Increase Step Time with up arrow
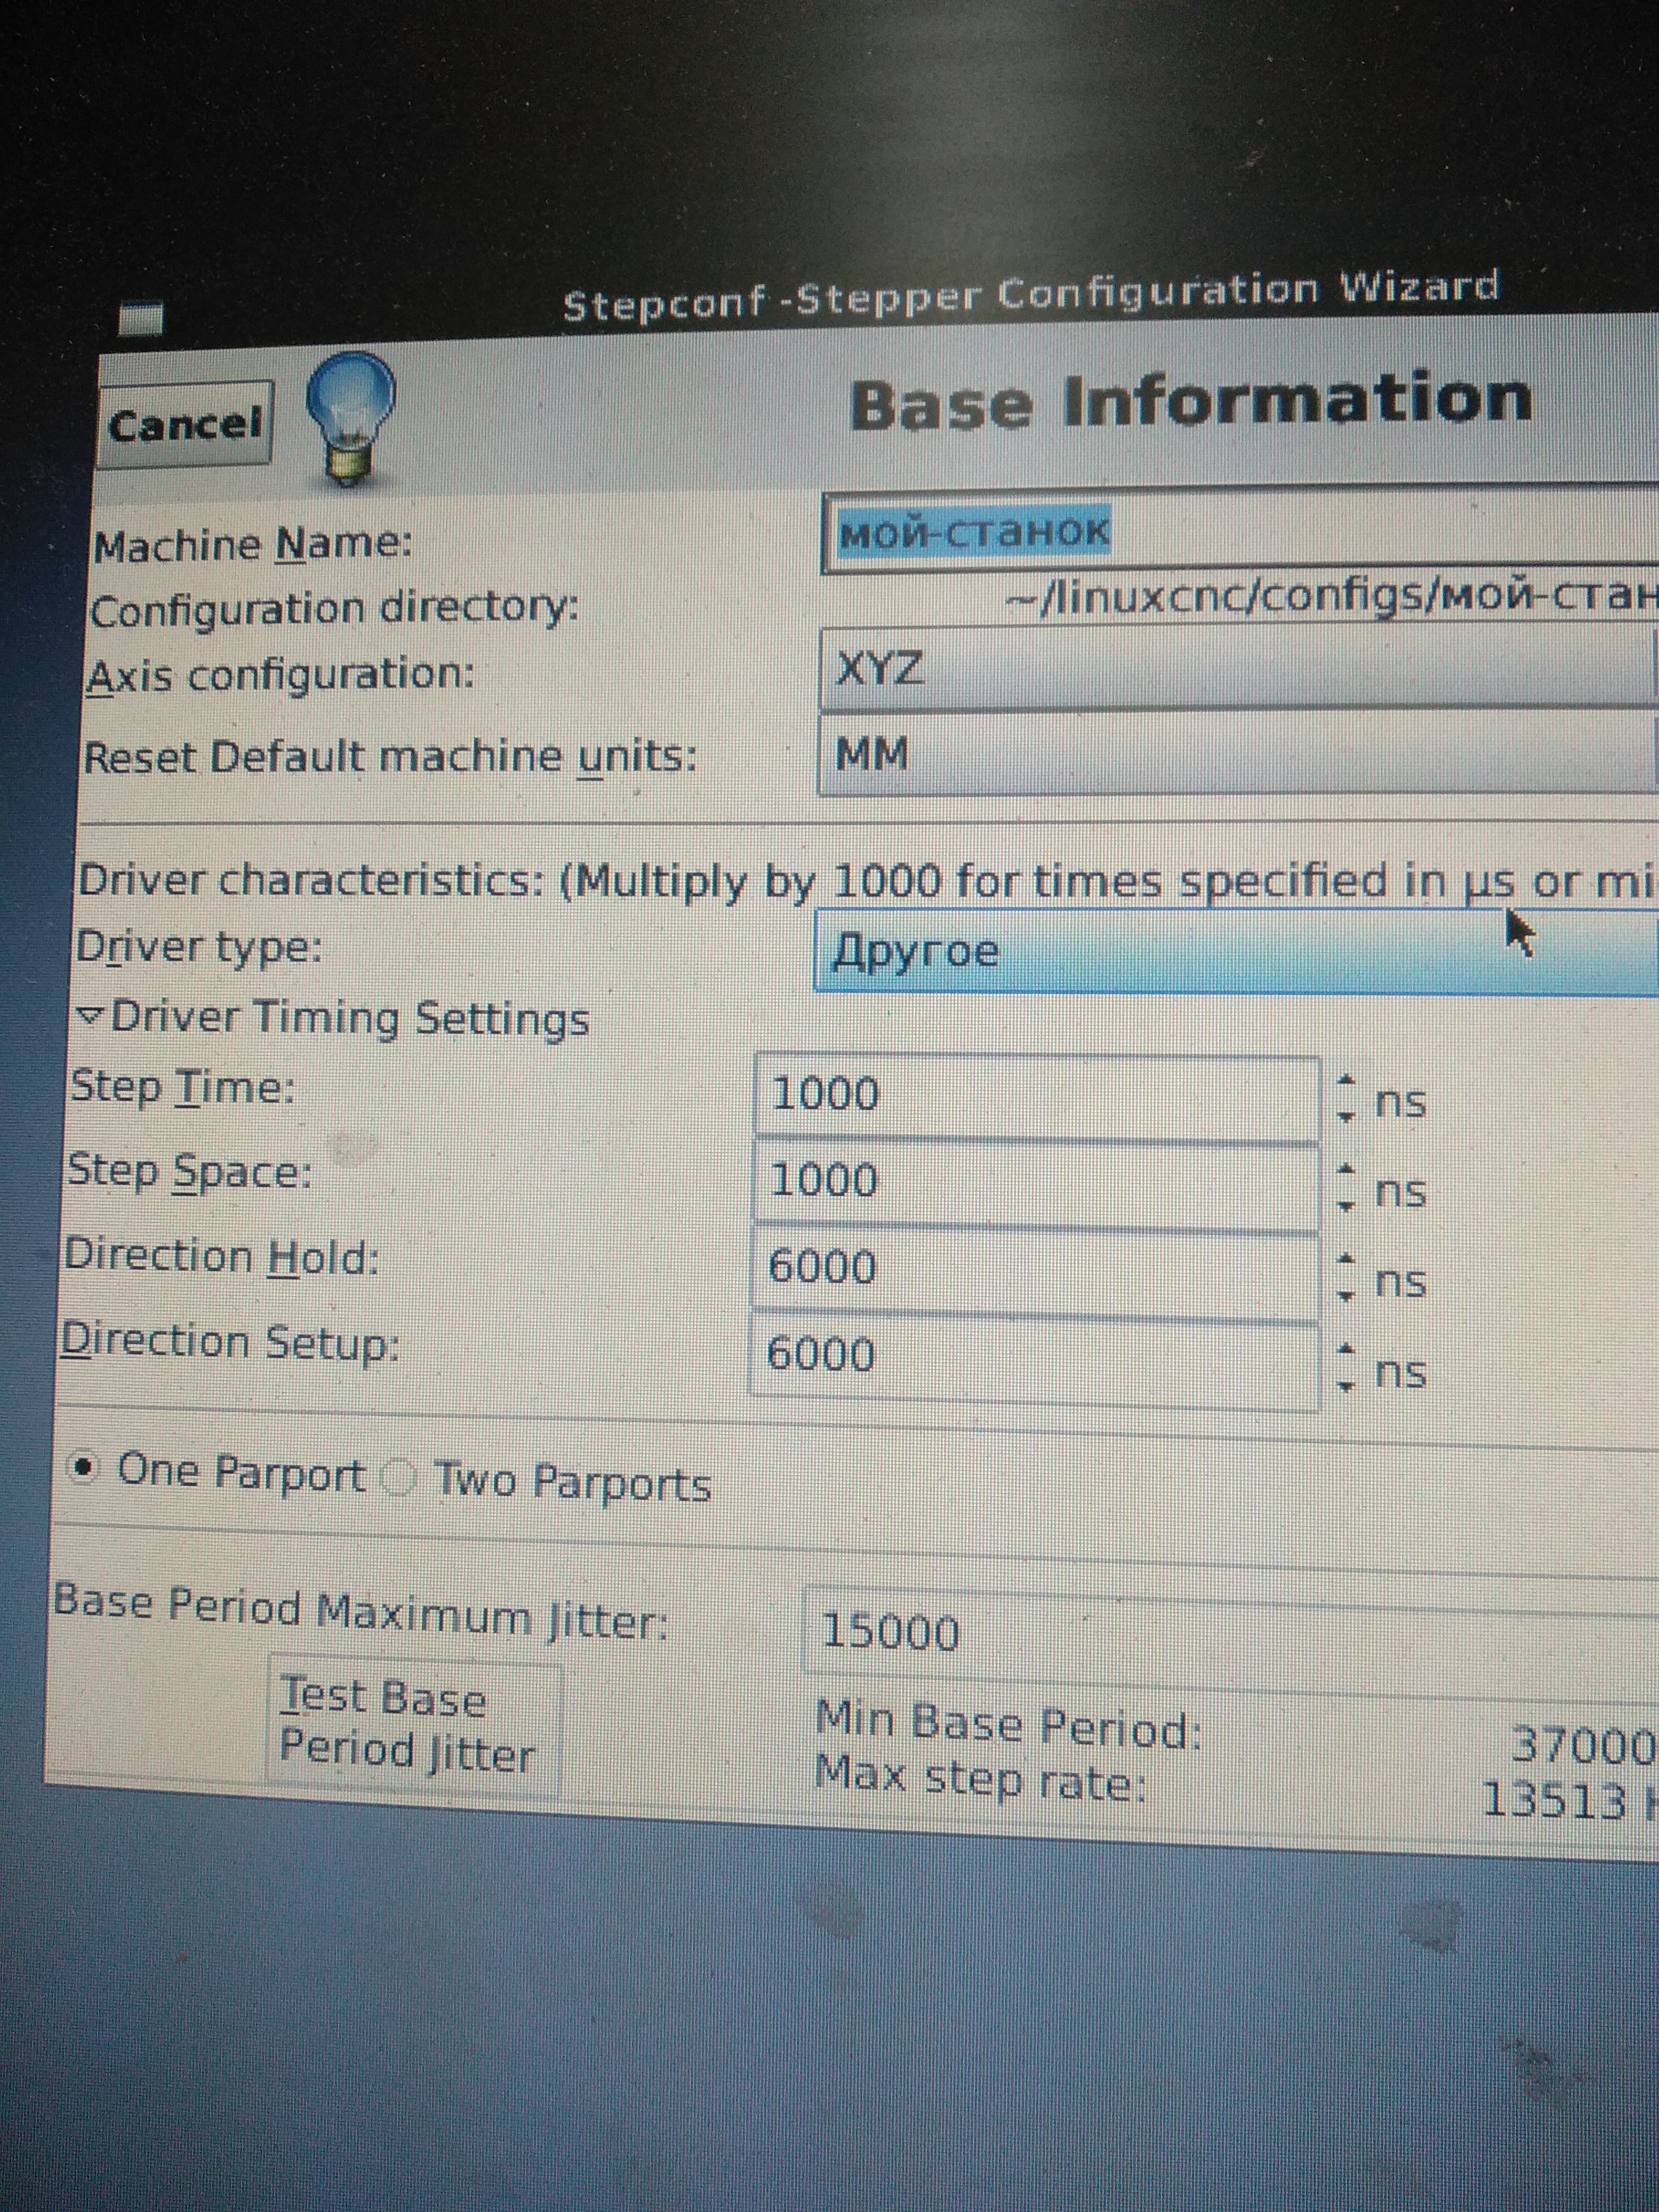This screenshot has width=1659, height=2212. click(1347, 1081)
